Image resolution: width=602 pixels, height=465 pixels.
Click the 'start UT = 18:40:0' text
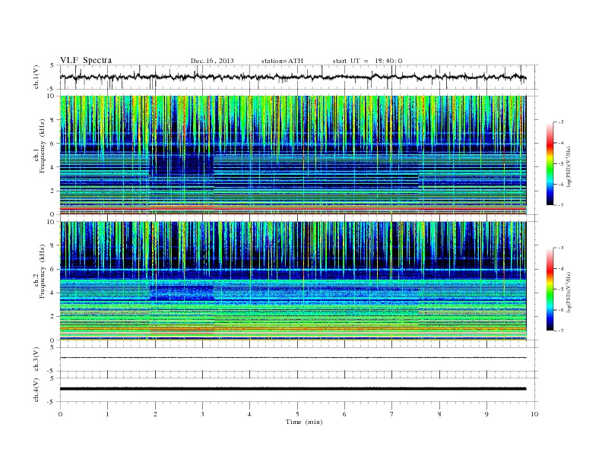click(x=367, y=61)
